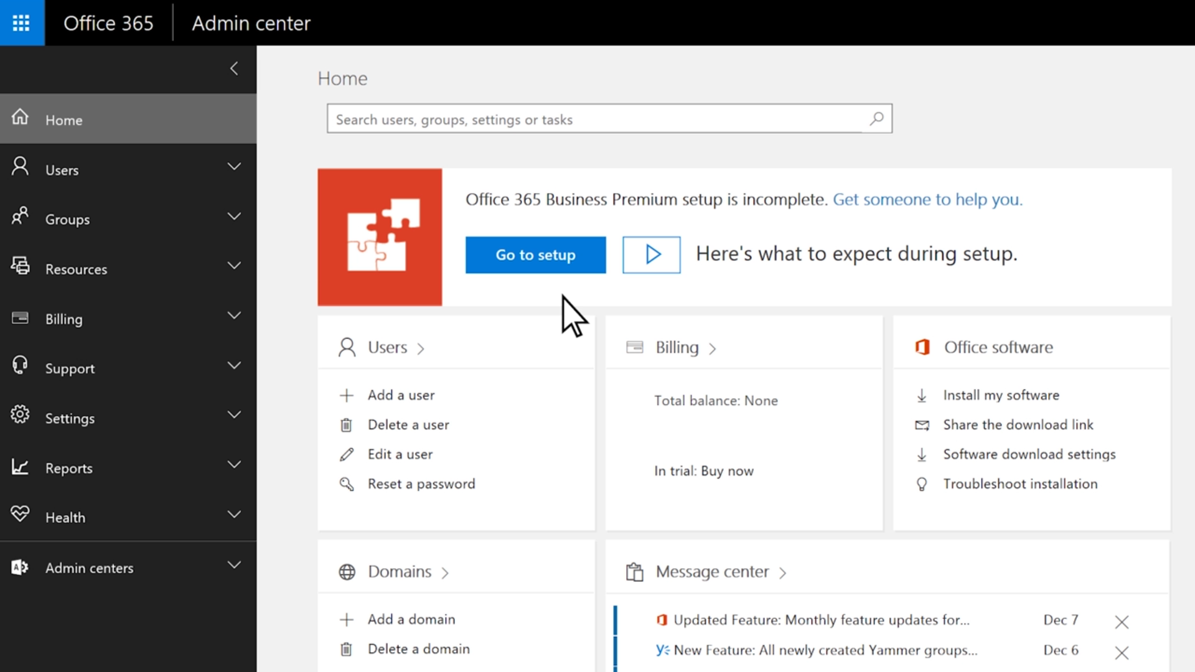The width and height of the screenshot is (1195, 672).
Task: Dismiss the Dec 7 Updated Feature message
Action: coord(1122,622)
